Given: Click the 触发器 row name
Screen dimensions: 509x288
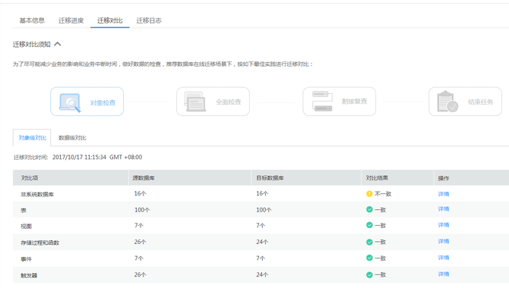Looking at the screenshot, I should 29,275.
